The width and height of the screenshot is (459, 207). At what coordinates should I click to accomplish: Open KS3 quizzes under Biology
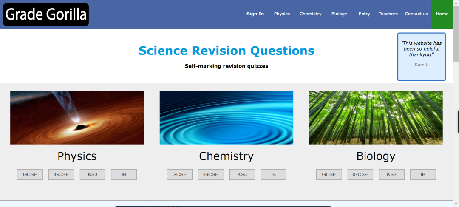391,175
